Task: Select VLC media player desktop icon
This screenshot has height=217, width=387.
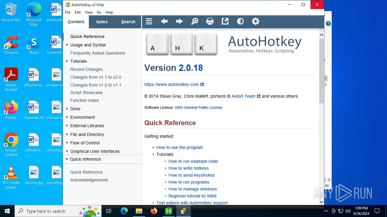Action: [11, 177]
